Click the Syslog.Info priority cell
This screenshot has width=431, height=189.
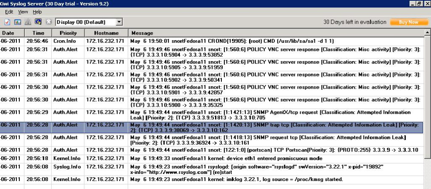coord(68,167)
